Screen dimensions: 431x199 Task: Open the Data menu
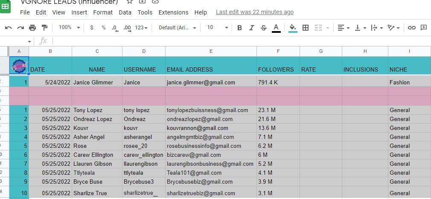pos(125,12)
